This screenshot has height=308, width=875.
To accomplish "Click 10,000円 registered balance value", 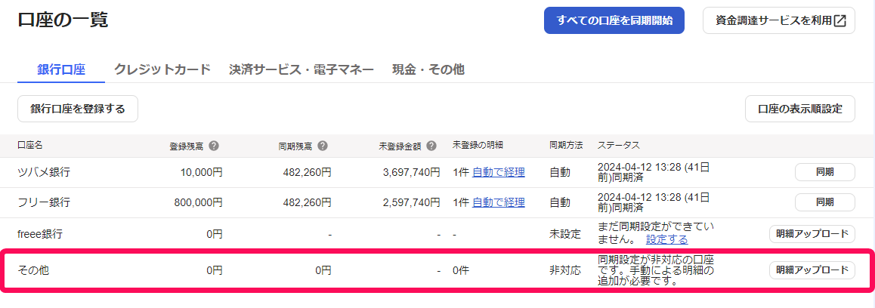I will click(x=202, y=172).
